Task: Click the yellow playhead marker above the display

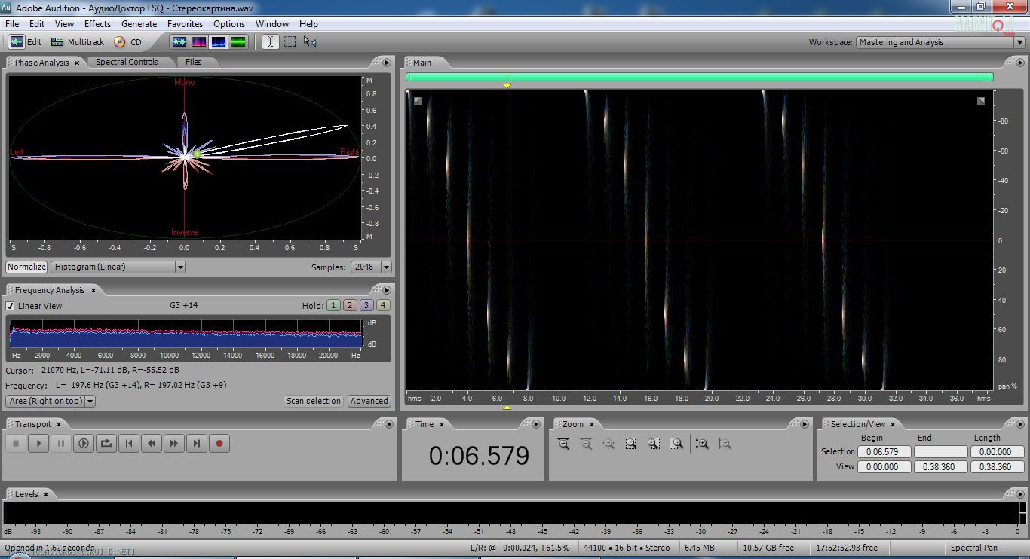Action: click(x=507, y=86)
